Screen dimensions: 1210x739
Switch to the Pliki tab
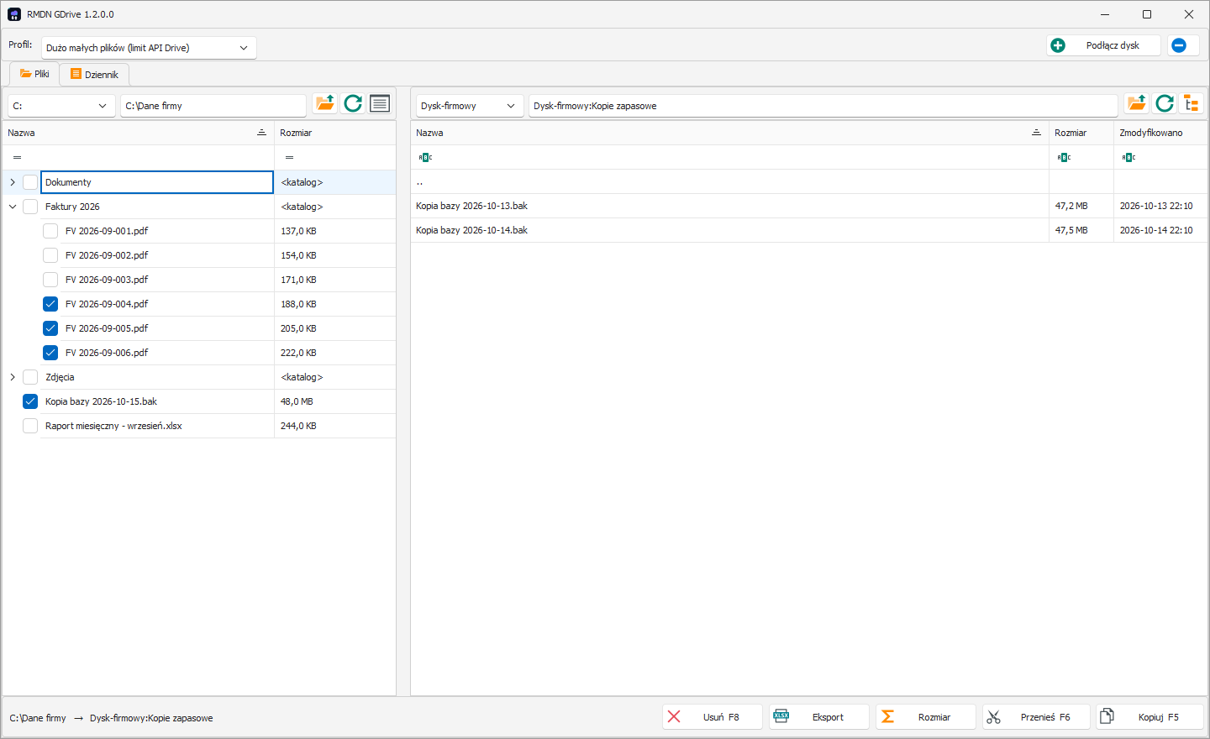click(x=34, y=74)
